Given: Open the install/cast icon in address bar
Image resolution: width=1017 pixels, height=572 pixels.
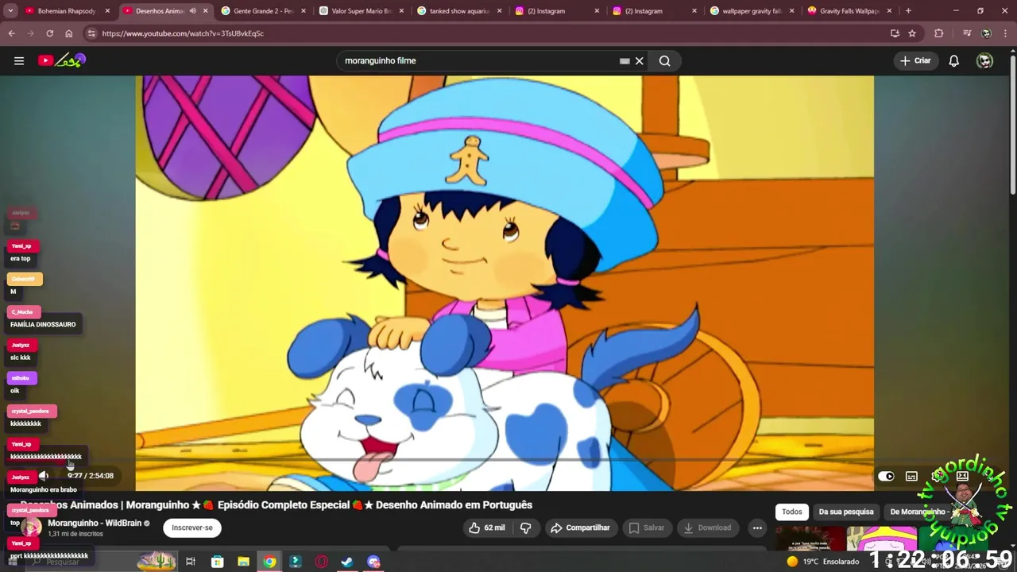Looking at the screenshot, I should (895, 33).
